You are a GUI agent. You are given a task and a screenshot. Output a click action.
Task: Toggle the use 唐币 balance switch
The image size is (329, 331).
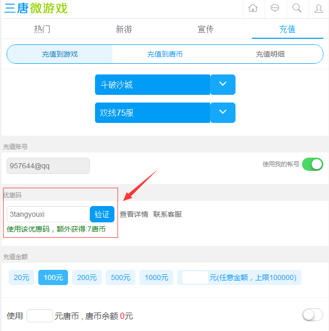313,315
